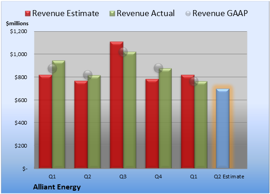Click the '$-' zero axis value
Screen dimensions: 270x194
coord(25,169)
